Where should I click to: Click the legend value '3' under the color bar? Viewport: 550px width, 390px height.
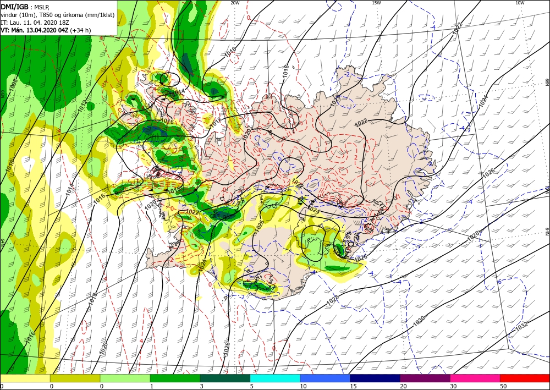pos(202,386)
